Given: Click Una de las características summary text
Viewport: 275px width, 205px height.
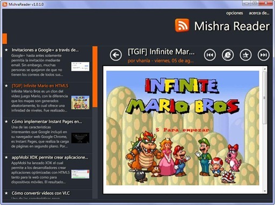Looking at the screenshot, I should [x=40, y=137].
